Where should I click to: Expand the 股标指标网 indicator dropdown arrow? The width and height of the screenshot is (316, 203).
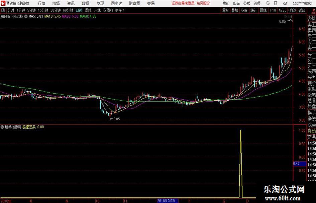point(2,127)
